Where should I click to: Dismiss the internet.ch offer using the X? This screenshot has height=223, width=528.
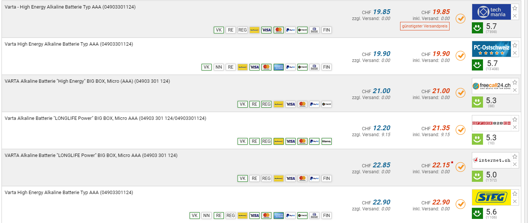click(x=515, y=164)
